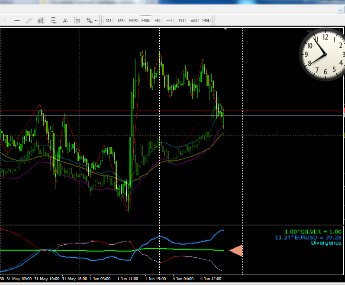Switch chart to H1 timeframe
345x285 pixels.
158,20
